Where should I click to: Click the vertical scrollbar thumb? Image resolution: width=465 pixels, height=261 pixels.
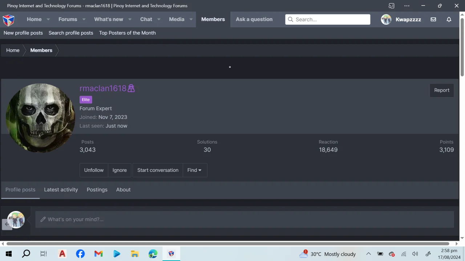click(462, 46)
